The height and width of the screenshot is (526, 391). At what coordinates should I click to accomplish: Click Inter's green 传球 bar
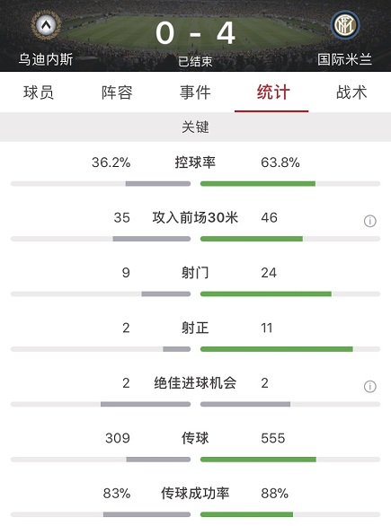coord(258,460)
